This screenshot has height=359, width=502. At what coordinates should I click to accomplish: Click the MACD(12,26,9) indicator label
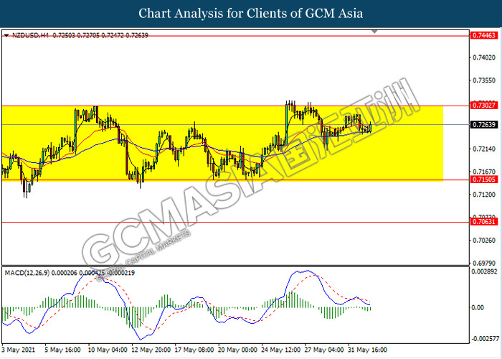tap(27, 273)
